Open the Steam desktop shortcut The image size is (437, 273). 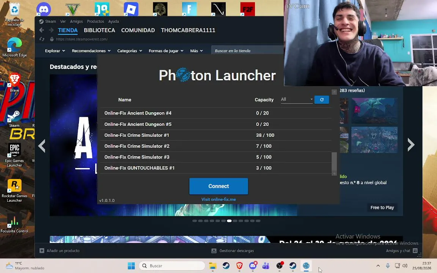coord(14,118)
